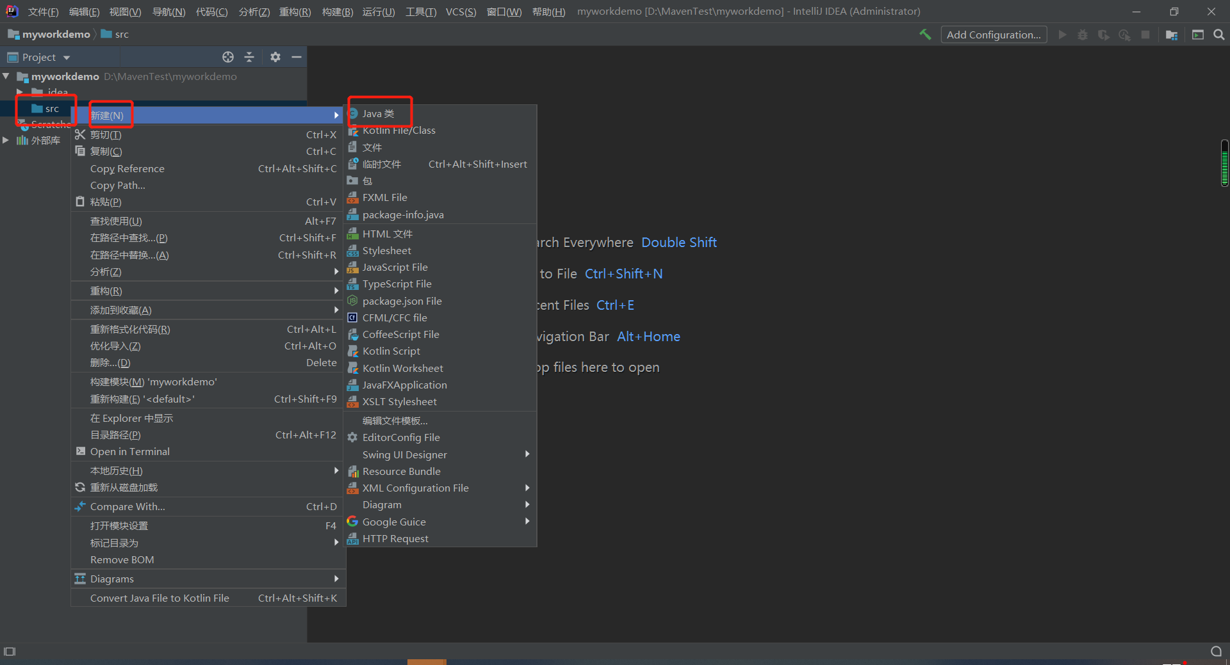Open the 文件(F) menu in menu bar
The image size is (1230, 665).
pyautogui.click(x=43, y=12)
